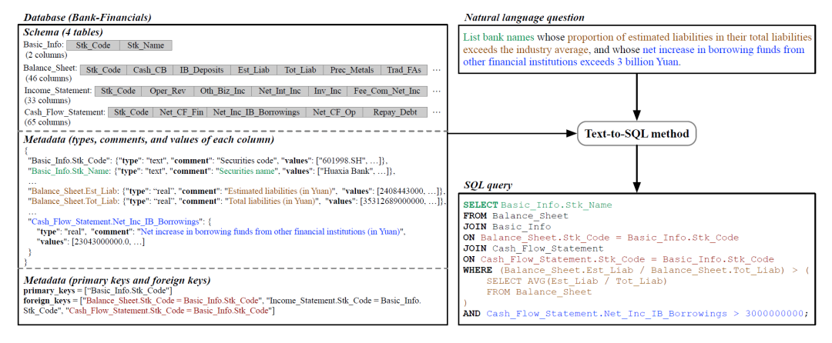Click the "Balance_Sheet.Est_Liab" metadata entry
Image resolution: width=832 pixels, height=343 pixels.
(x=237, y=191)
